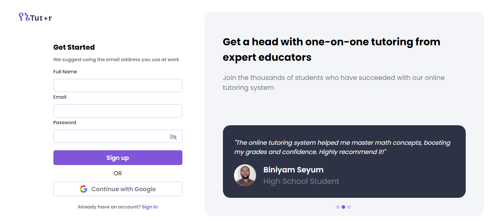500x221 pixels.
Task: Select the Google "G" icon
Action: click(83, 189)
